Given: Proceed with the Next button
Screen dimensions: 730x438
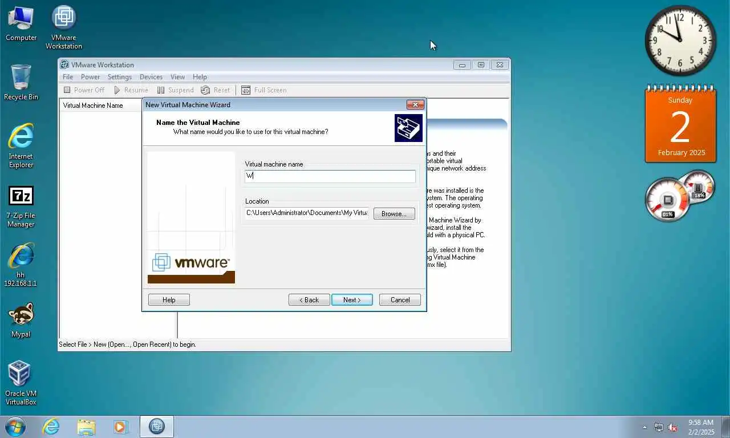Looking at the screenshot, I should click(x=352, y=300).
